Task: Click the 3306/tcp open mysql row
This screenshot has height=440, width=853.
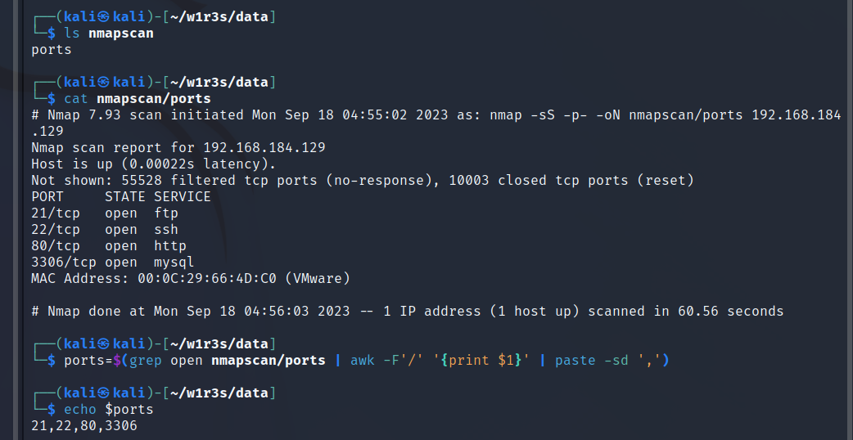Action: coord(113,262)
